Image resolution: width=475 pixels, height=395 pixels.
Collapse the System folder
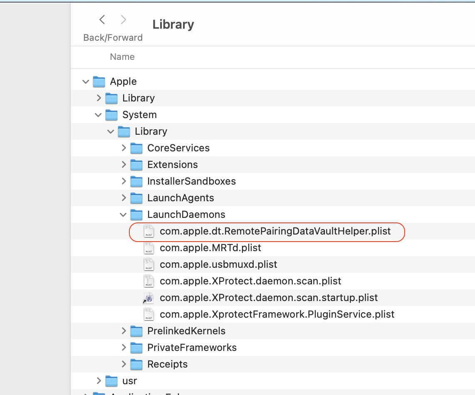(98, 115)
